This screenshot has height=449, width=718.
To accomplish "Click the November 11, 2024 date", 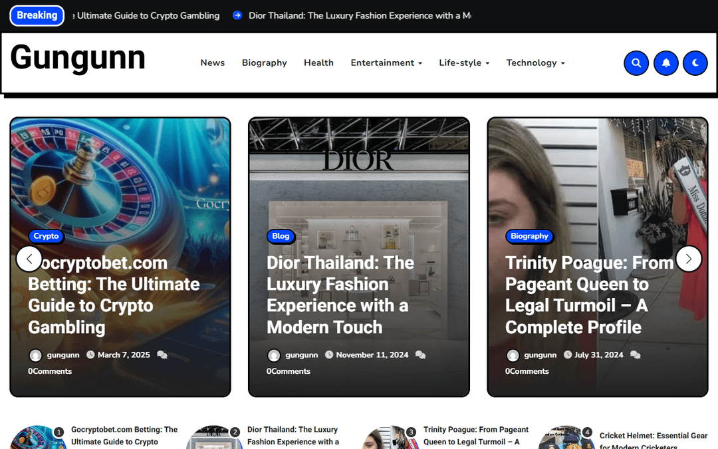I will (372, 355).
